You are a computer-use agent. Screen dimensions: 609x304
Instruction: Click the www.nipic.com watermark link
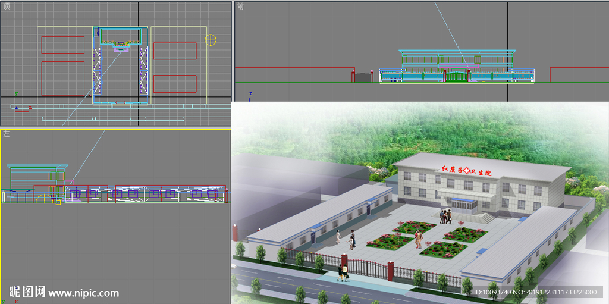(83, 293)
